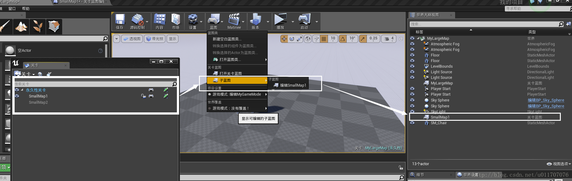Open the 播放 play options dropdown arrow
572x181 pixels.
point(293,22)
